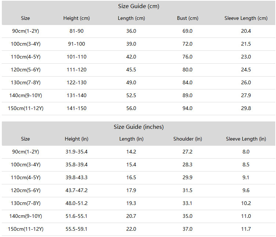Click the 150cm(11-12Y) size in inches table
276x237 pixels.
(x=25, y=229)
